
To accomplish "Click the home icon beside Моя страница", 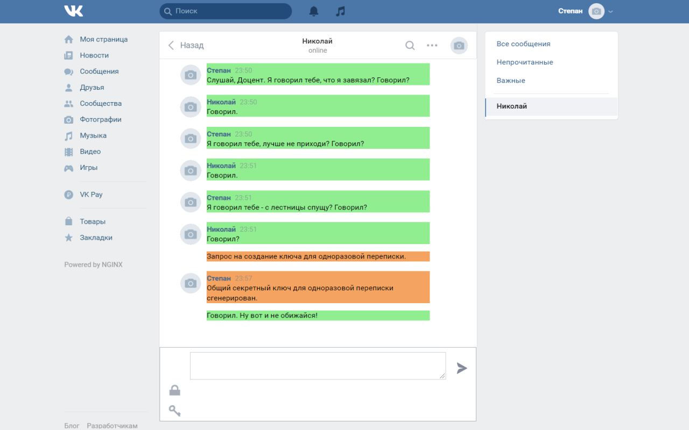I will coord(68,39).
